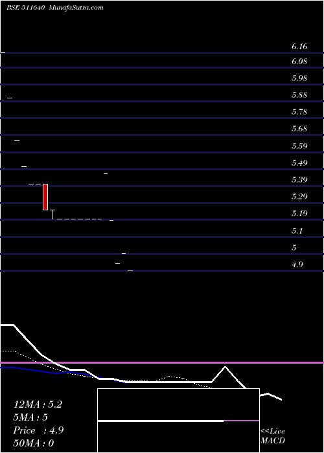Click the 5.29 price level label

[299, 197]
